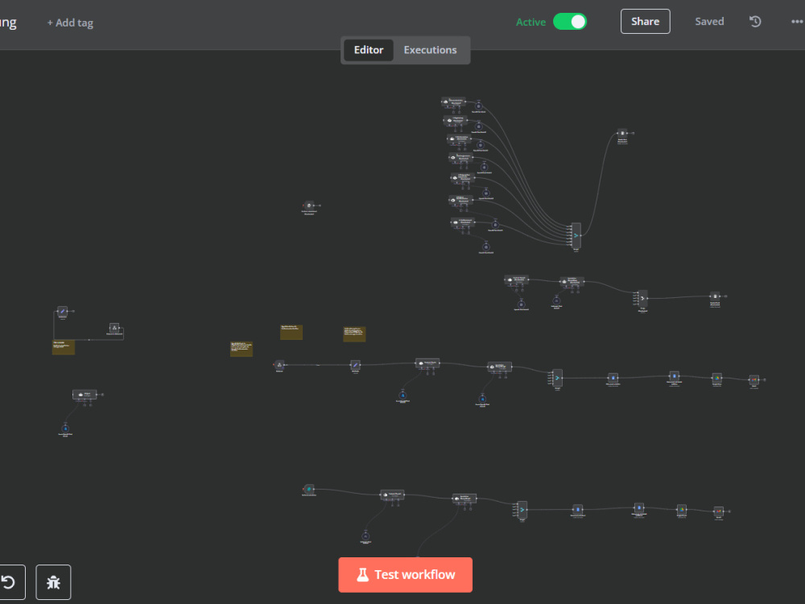Screen dimensions: 805x604
Task: Select the Google Drive node in middle row
Action: click(717, 378)
